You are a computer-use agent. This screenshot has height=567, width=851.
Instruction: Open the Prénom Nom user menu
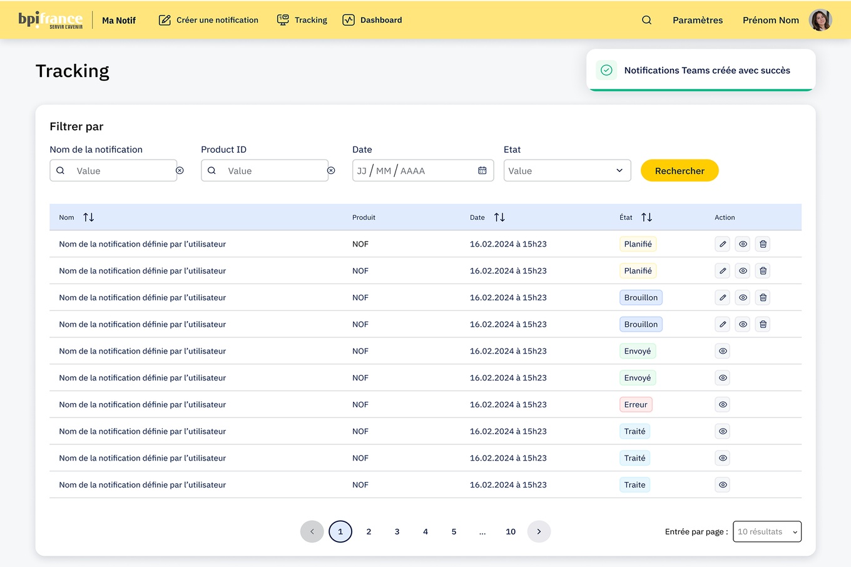click(770, 20)
